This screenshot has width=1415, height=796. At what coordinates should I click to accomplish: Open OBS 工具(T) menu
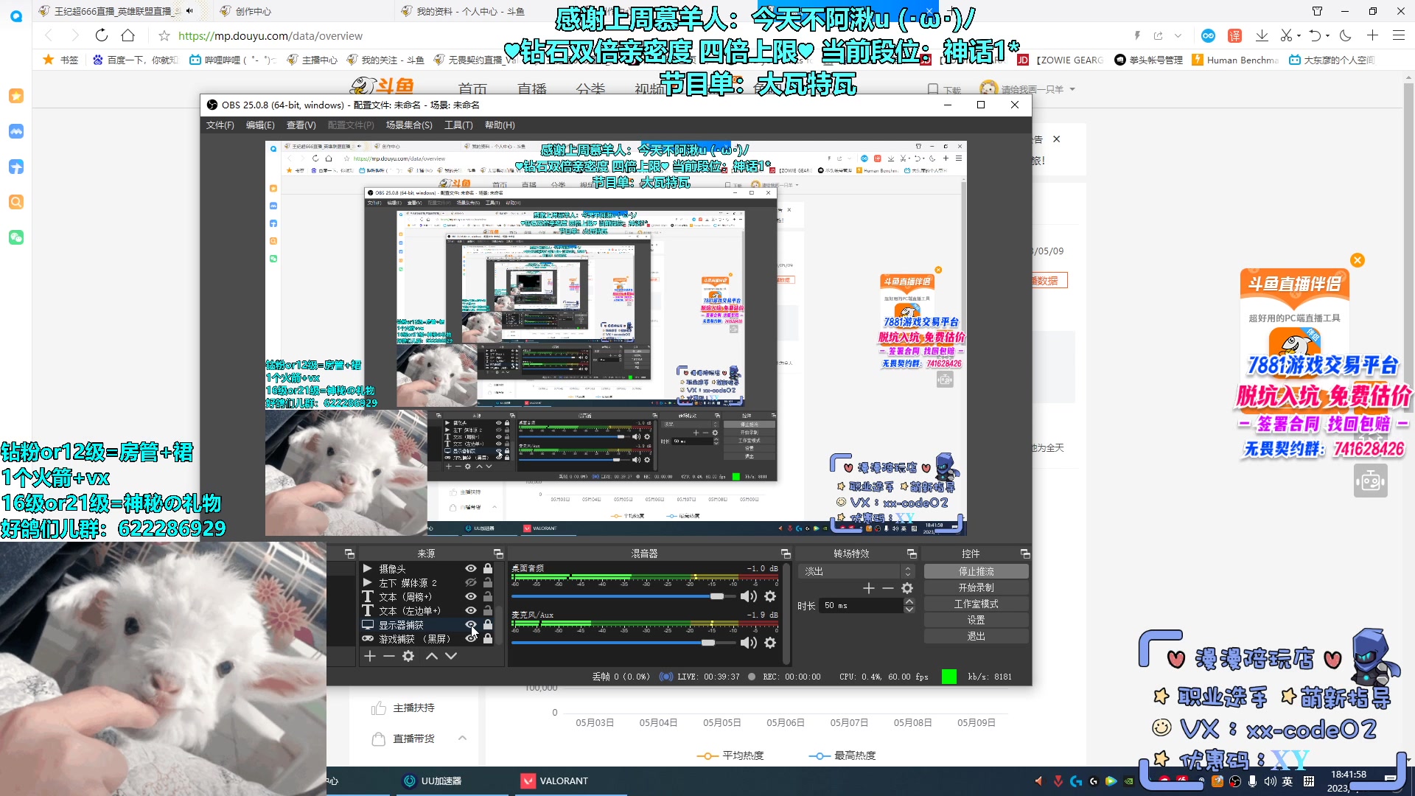point(458,125)
